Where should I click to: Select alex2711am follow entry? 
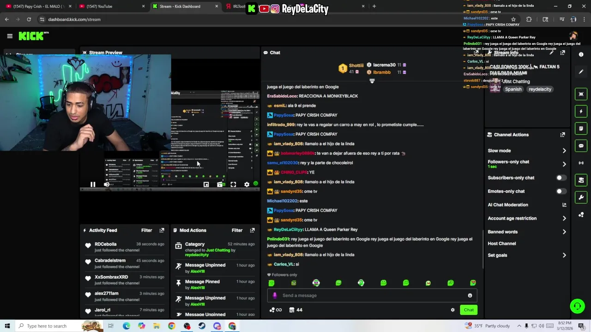(124, 296)
